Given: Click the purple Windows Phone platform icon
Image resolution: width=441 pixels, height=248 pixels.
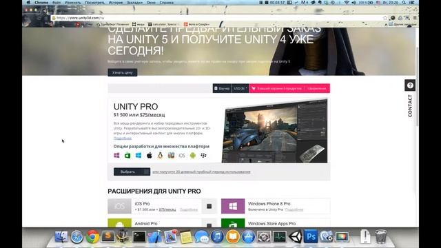Looking at the screenshot, I should click(116, 156).
